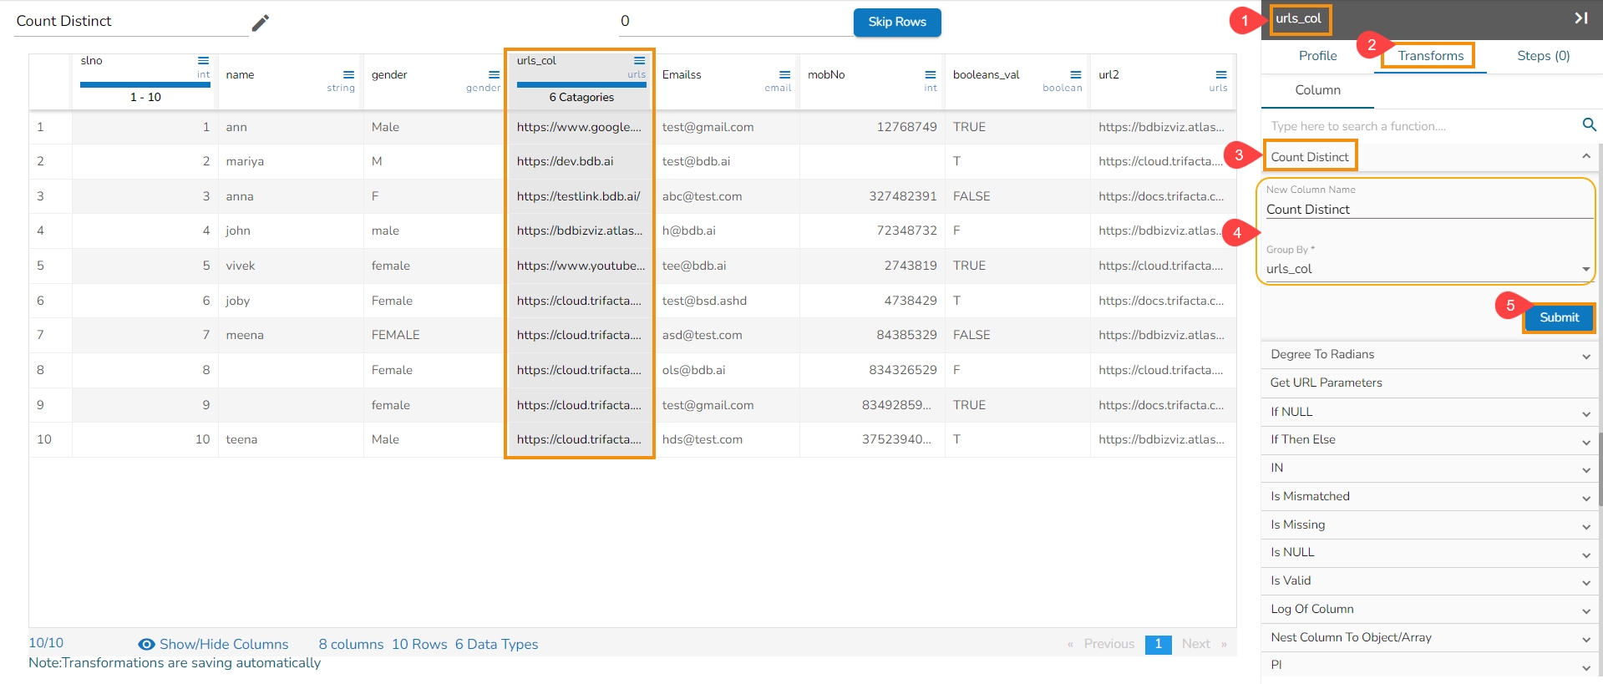Open the slno column hamburger menu
Screen dimensions: 1603x684
pos(203,61)
